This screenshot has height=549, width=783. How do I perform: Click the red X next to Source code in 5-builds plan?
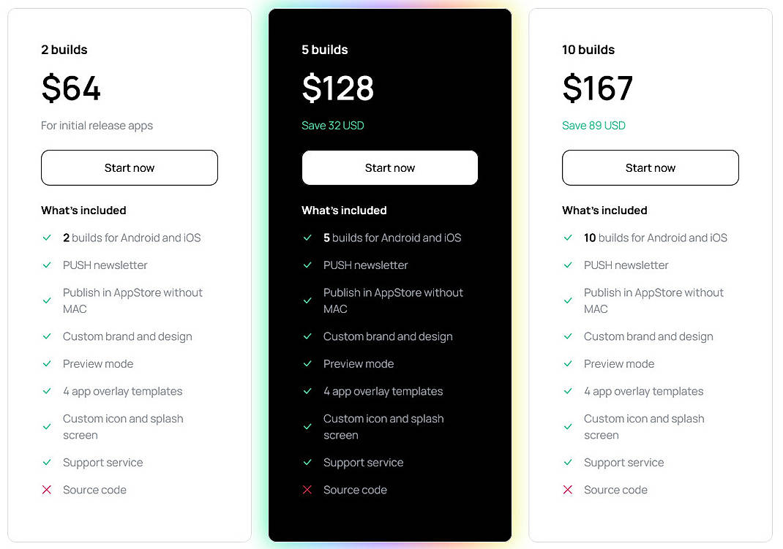[x=307, y=490]
